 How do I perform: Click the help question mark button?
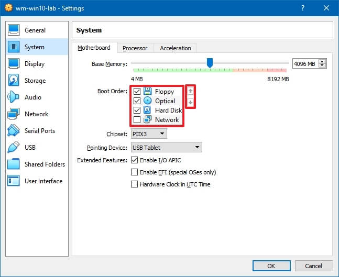(303, 8)
